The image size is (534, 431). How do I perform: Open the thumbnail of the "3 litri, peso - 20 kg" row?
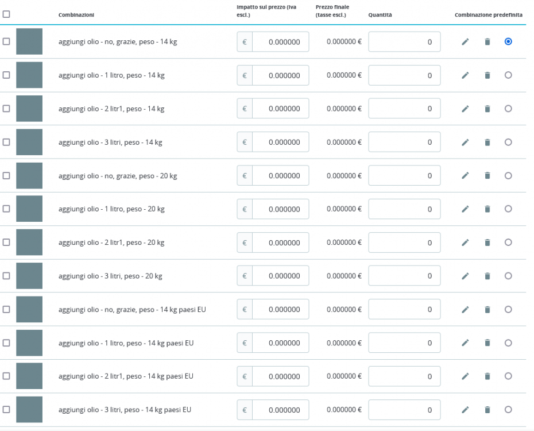[x=30, y=275]
